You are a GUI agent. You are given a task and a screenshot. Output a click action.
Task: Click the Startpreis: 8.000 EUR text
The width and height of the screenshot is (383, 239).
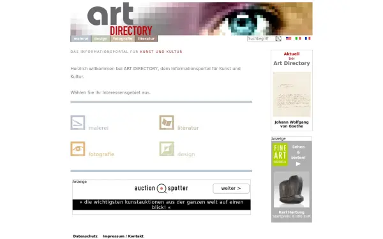click(x=292, y=216)
